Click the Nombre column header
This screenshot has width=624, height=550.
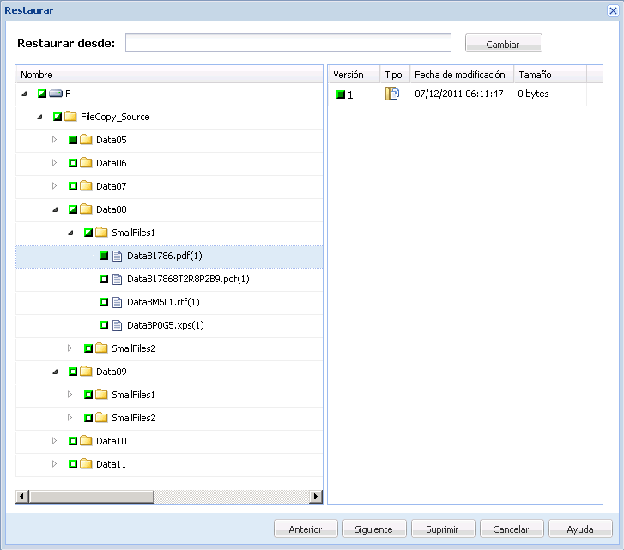[169, 75]
